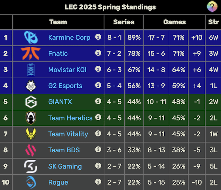
Task: Click the Karmine Corp team logo
Action: 30,37
